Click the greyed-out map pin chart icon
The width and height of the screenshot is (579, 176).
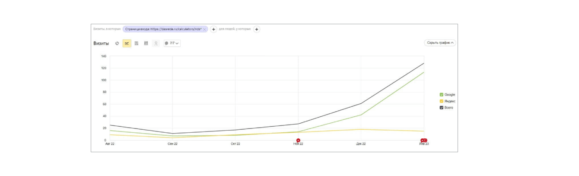[156, 43]
